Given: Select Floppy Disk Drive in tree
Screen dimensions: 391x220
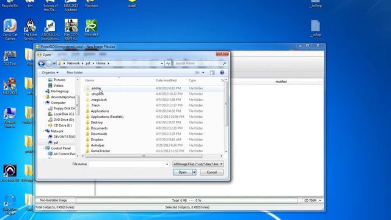Looking at the screenshot, I should pos(61,109).
